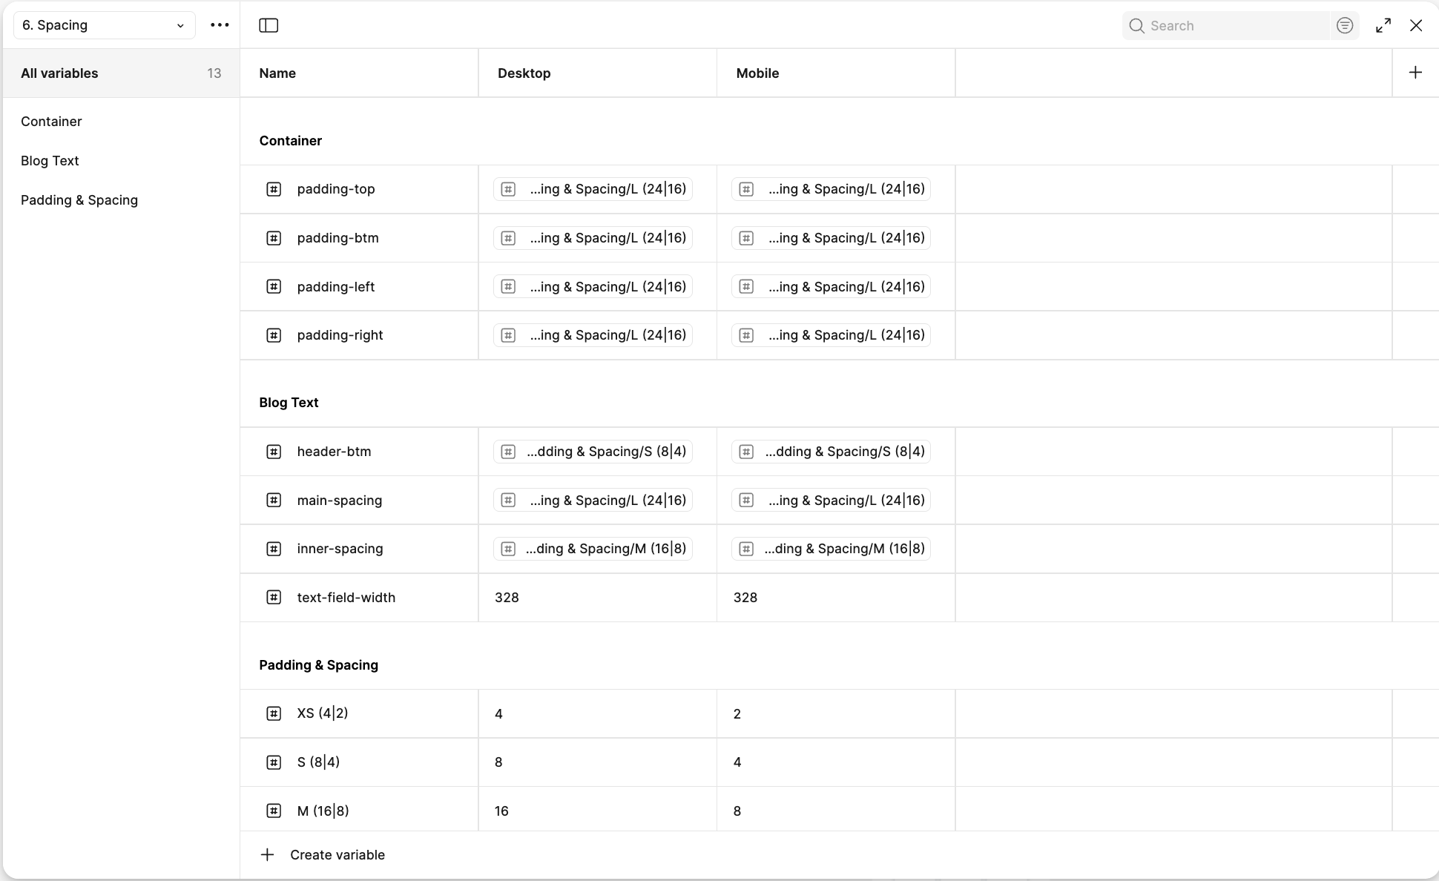
Task: Click the filter icon beside the search bar
Action: point(1344,25)
